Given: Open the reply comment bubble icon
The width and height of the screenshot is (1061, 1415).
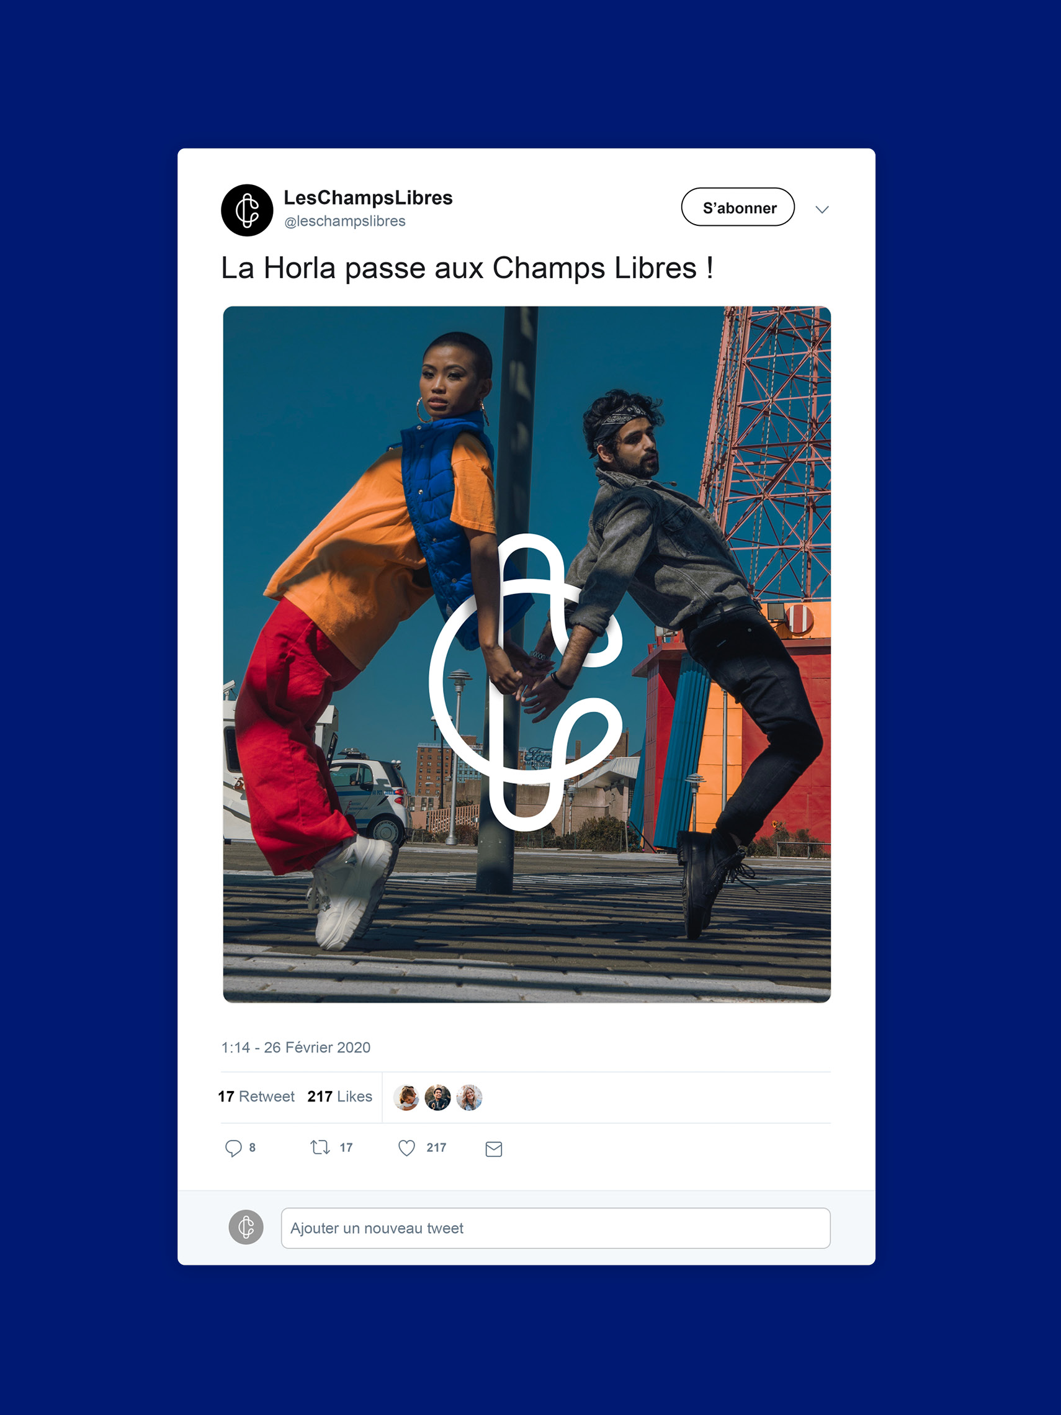Looking at the screenshot, I should (x=233, y=1148).
